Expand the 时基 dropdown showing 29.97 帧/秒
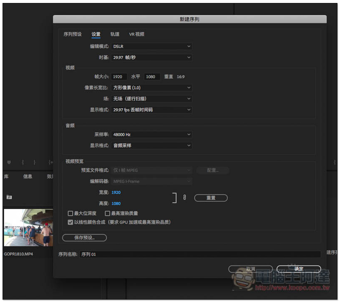340x303 pixels. point(151,57)
